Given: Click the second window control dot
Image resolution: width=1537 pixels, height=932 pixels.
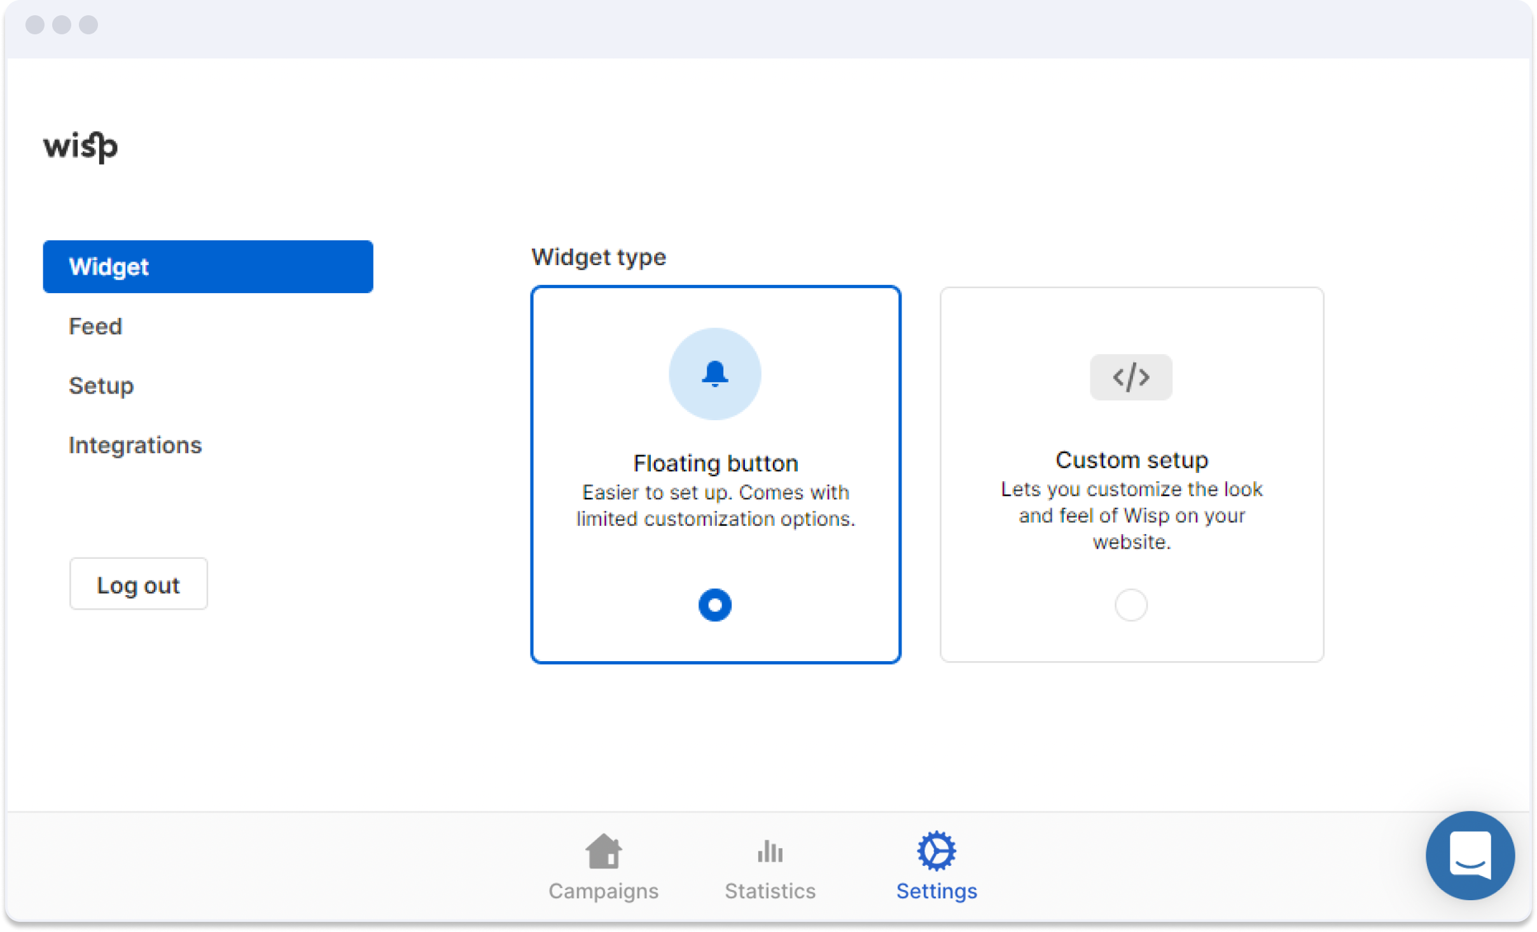Looking at the screenshot, I should 62,25.
